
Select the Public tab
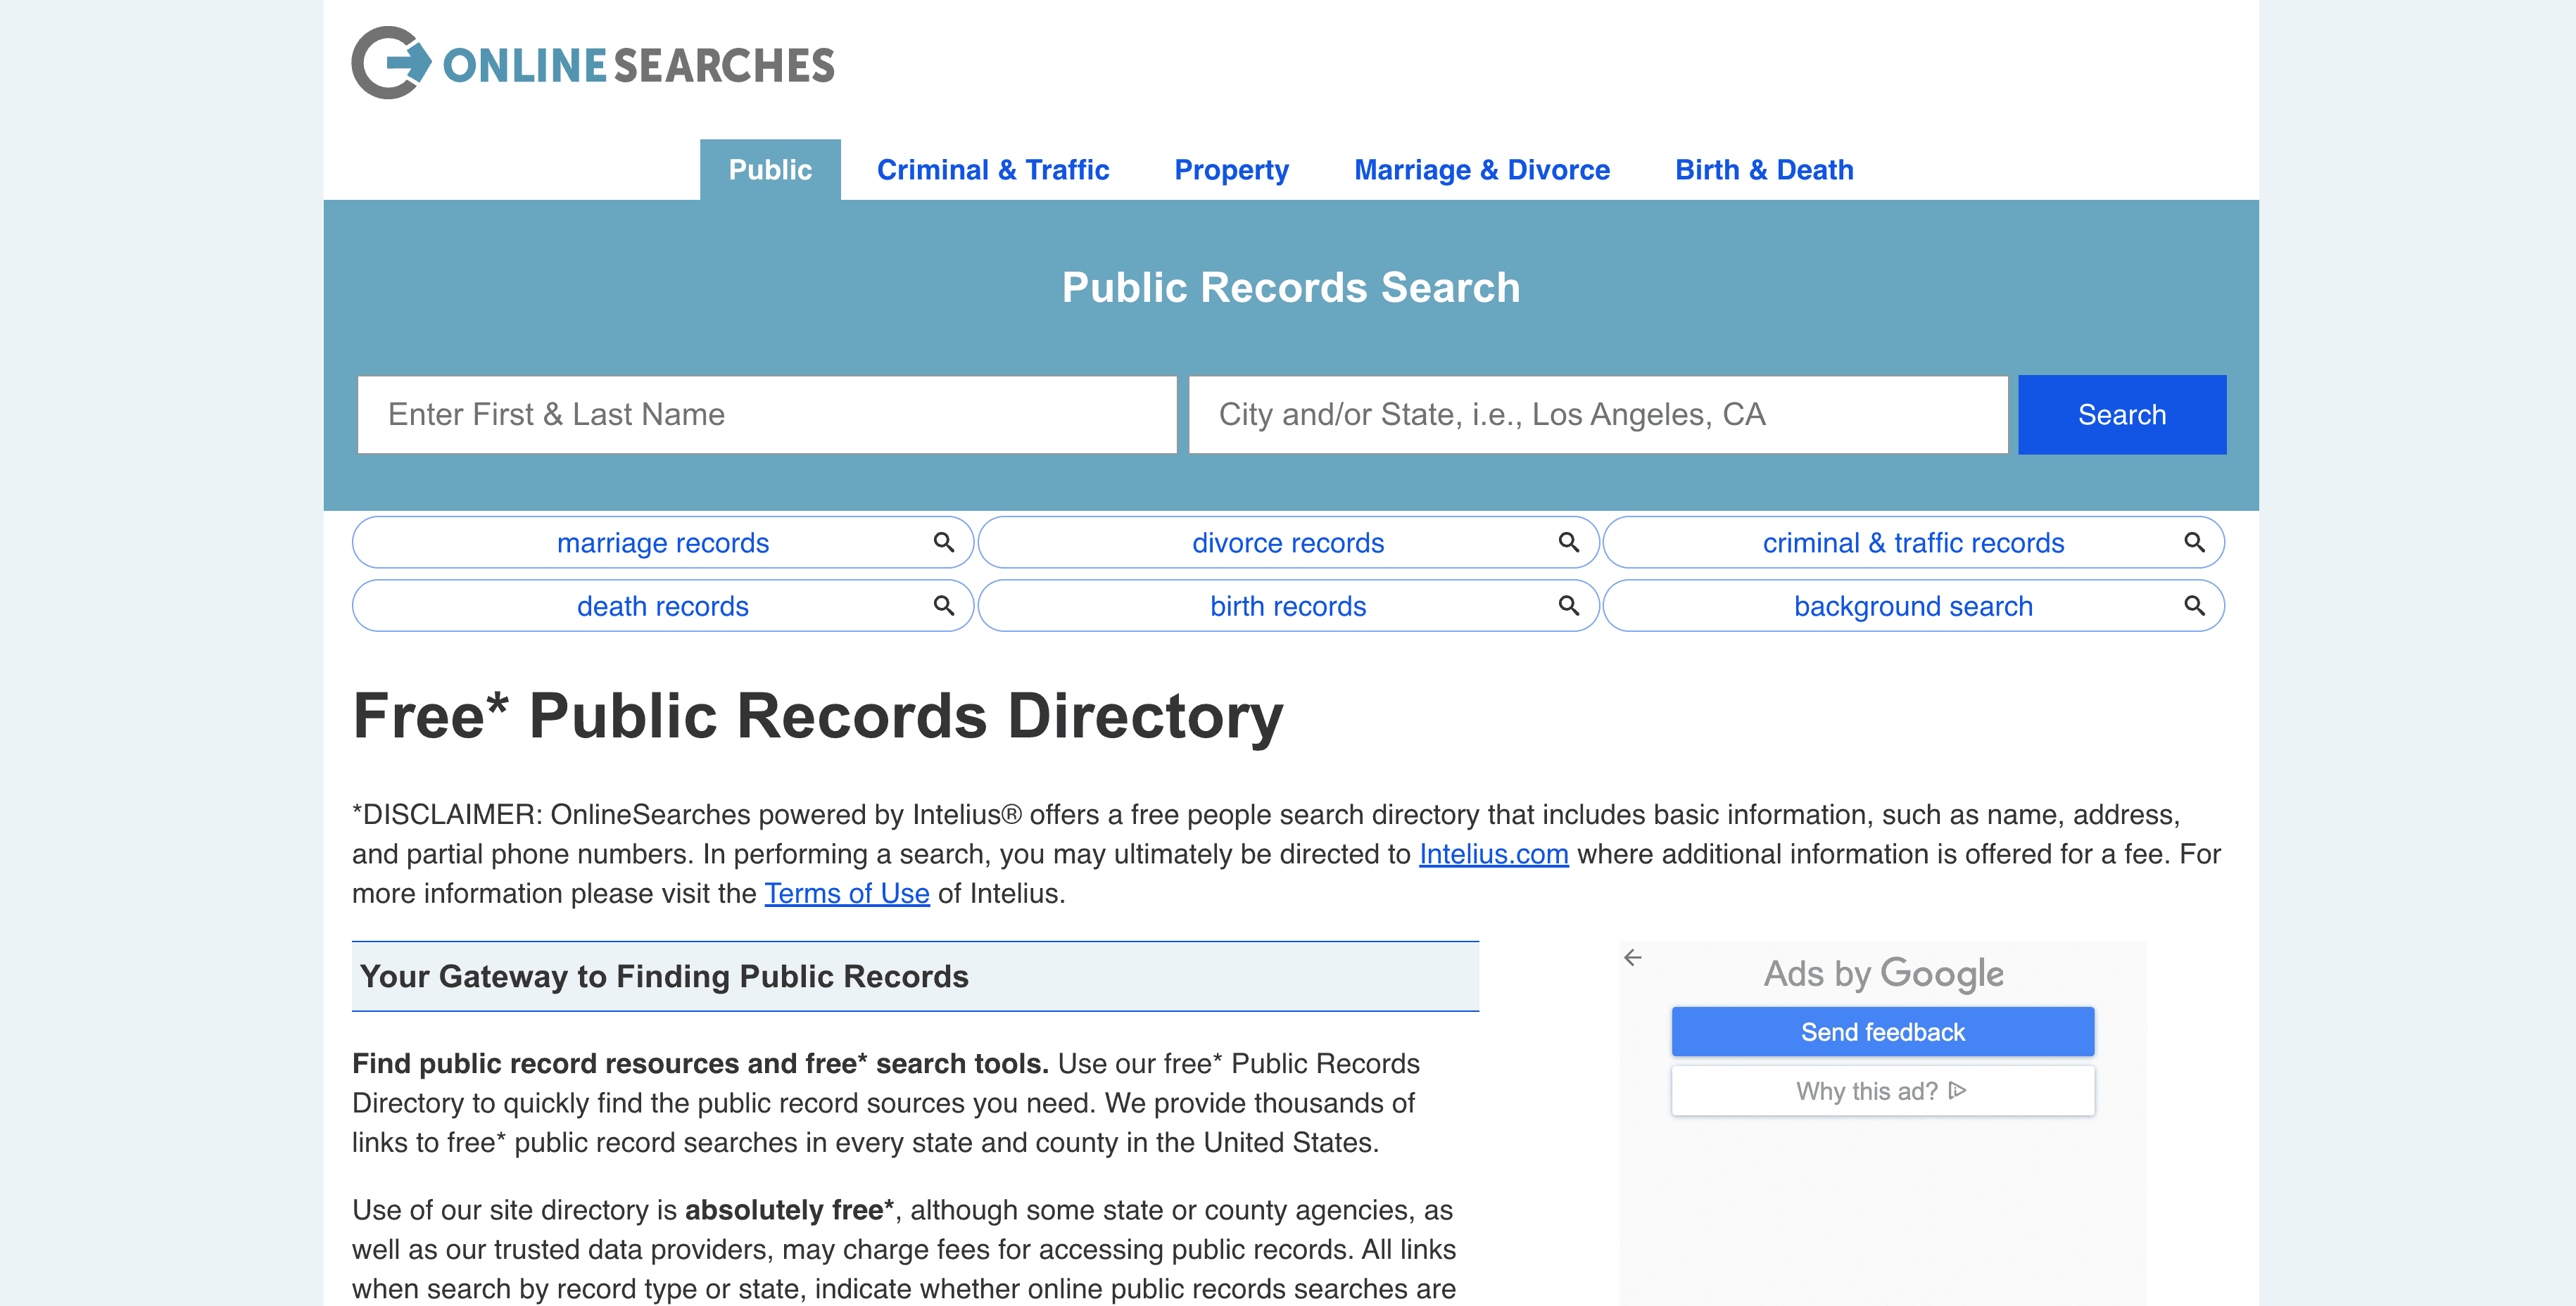769,170
